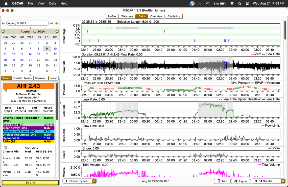Collapse calendar using the Aug 9 2024 toggle
This screenshot has width=288, height=187.
pyautogui.click(x=9, y=23)
